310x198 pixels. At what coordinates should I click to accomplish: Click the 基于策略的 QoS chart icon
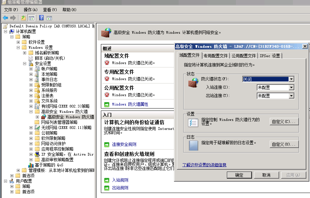point(31,165)
